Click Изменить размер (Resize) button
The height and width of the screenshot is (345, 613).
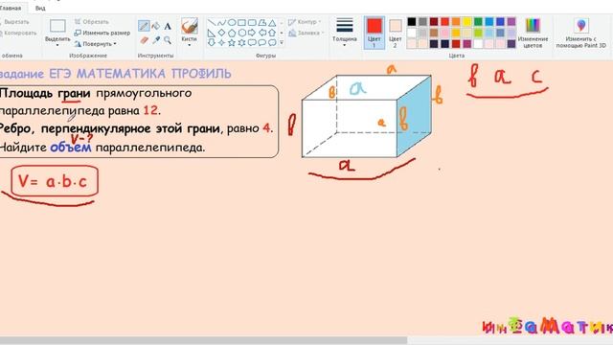pyautogui.click(x=102, y=34)
